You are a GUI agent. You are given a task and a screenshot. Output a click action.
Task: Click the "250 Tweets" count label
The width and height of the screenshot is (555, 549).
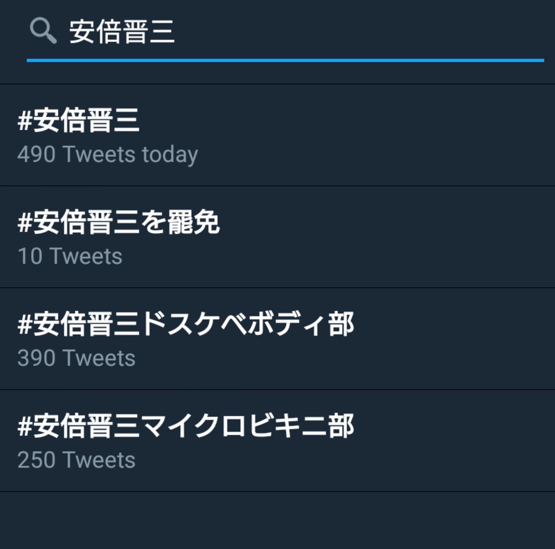[76, 460]
